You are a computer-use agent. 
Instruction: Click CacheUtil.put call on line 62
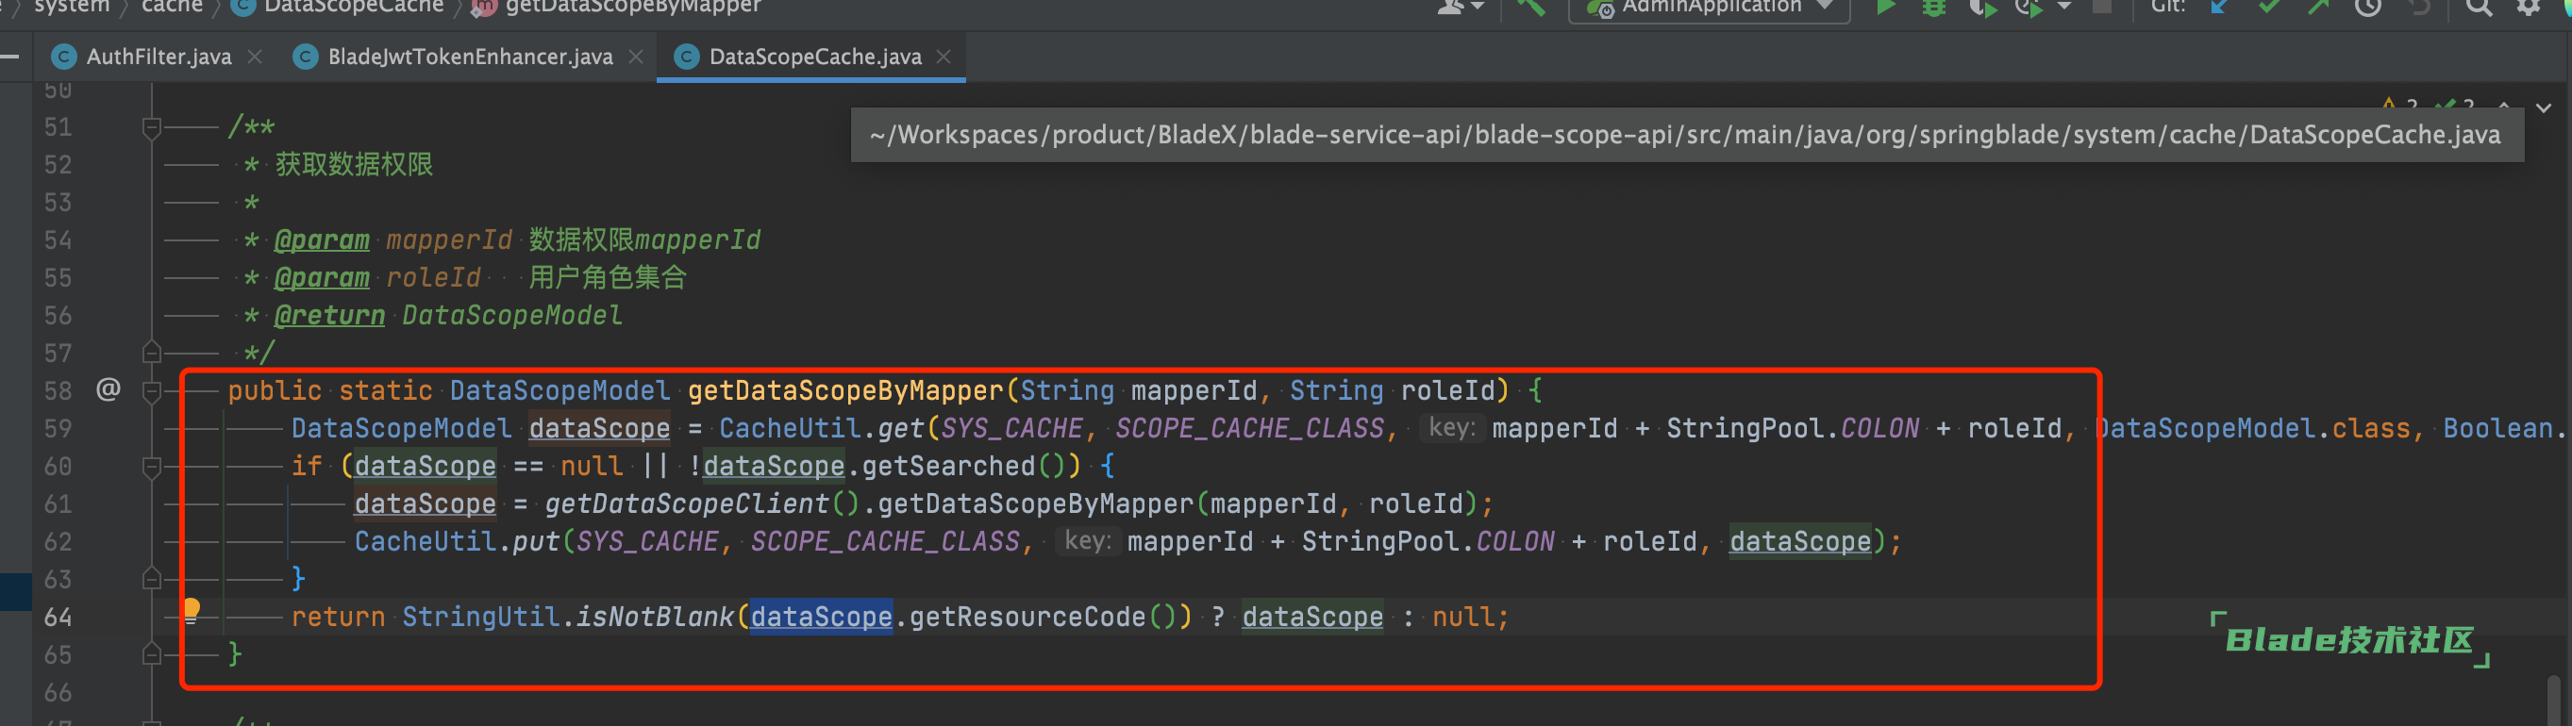457,541
